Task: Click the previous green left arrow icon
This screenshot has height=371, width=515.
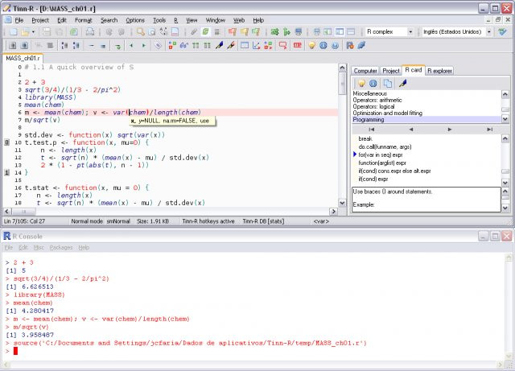Action: pos(131,46)
